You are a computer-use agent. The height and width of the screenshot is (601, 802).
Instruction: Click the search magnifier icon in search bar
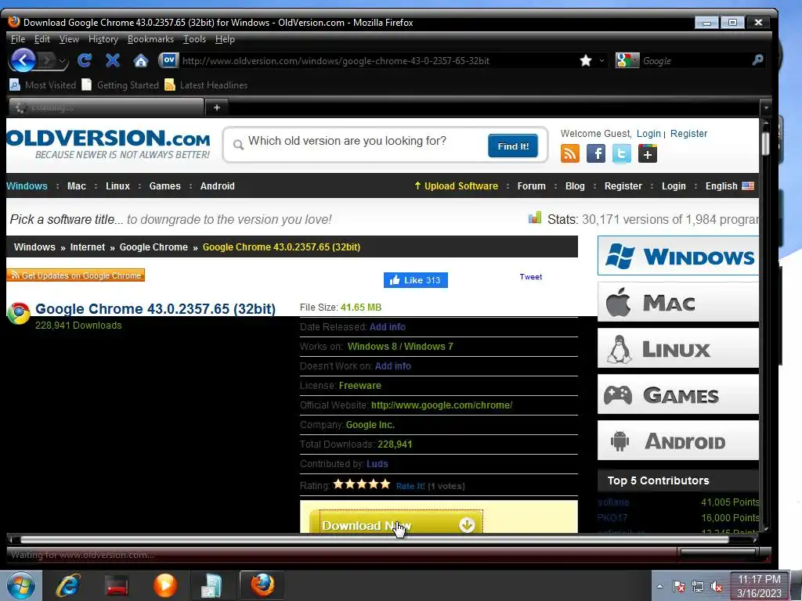click(757, 60)
